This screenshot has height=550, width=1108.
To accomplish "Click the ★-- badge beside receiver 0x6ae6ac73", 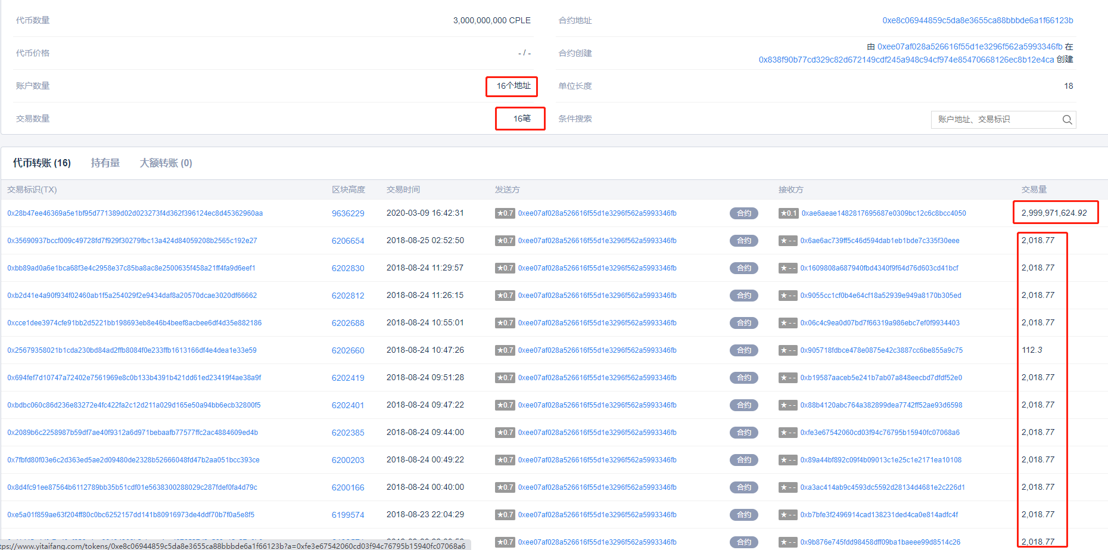I will click(788, 241).
